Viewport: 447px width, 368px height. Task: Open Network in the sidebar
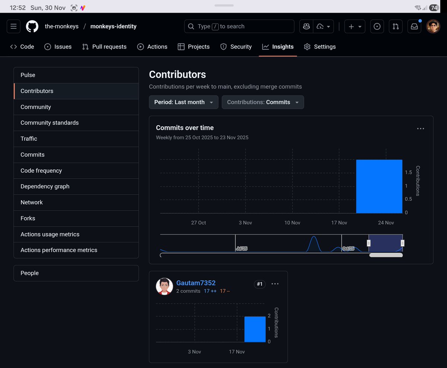click(x=76, y=202)
